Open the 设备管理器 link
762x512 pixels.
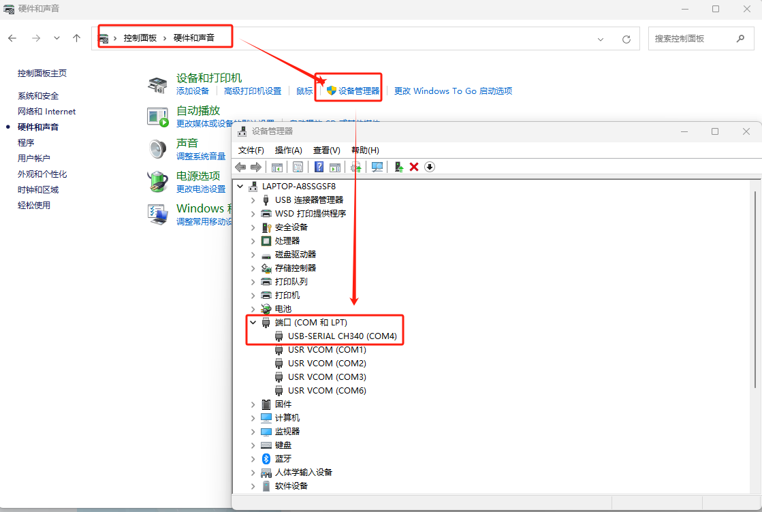[359, 91]
